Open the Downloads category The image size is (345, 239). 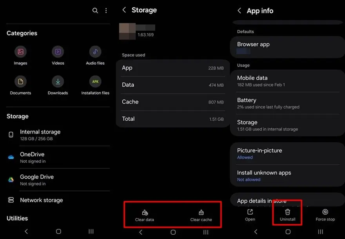58,85
